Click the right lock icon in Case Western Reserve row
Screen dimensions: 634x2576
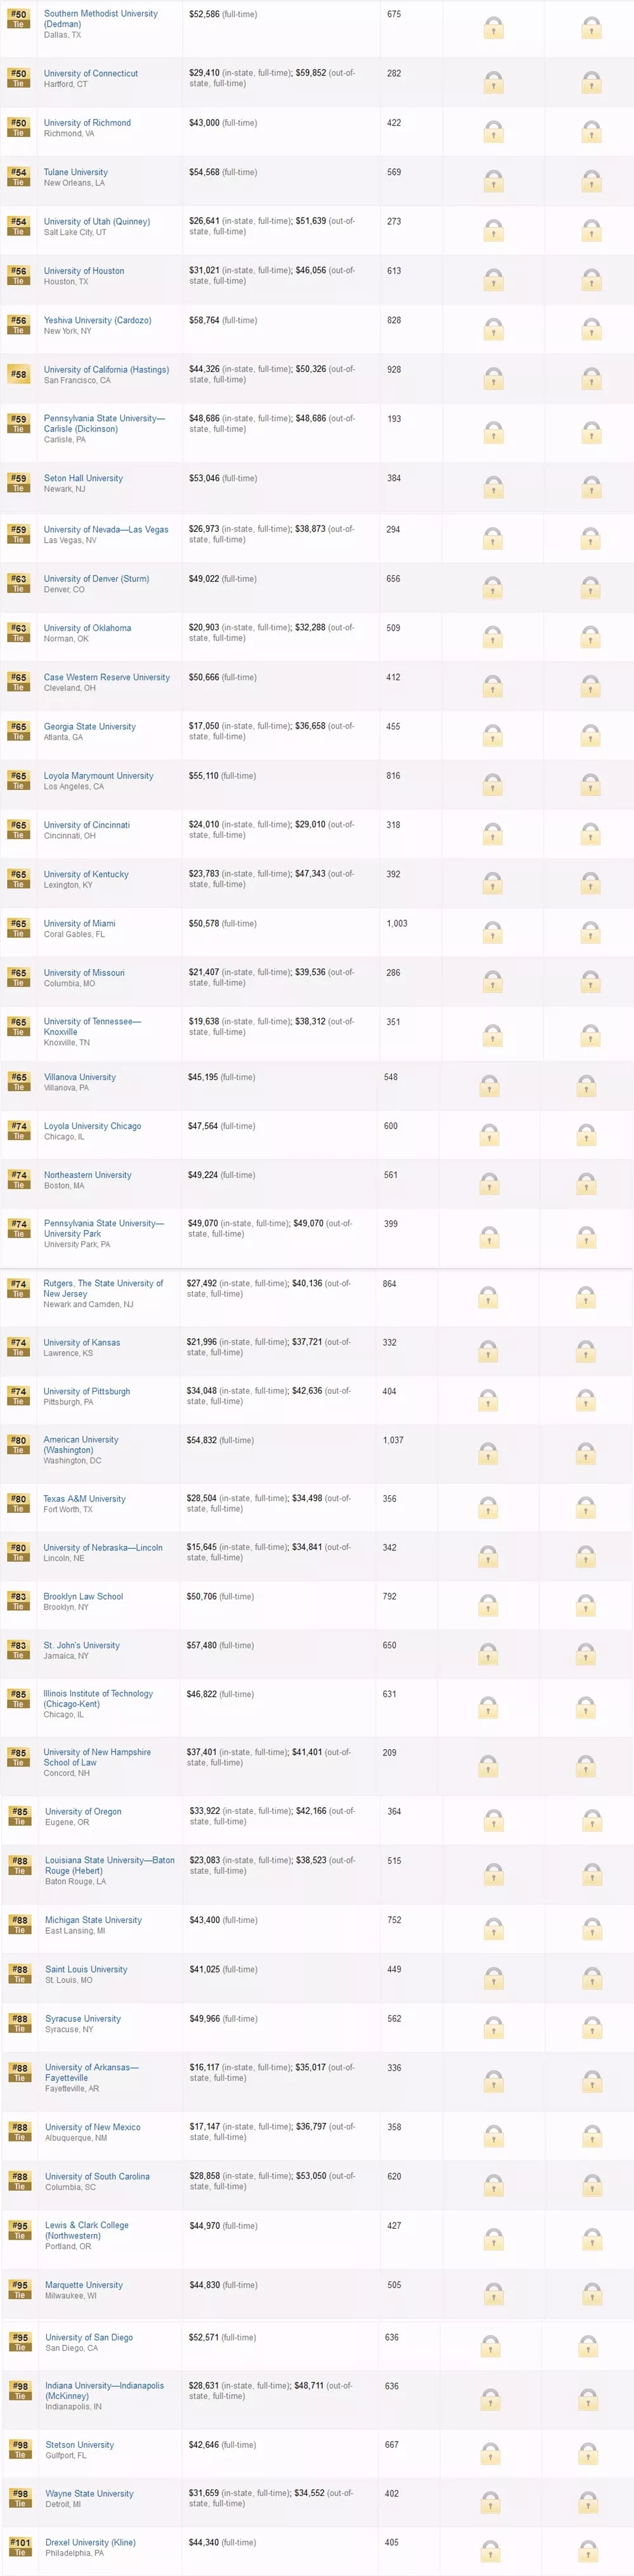point(591,686)
